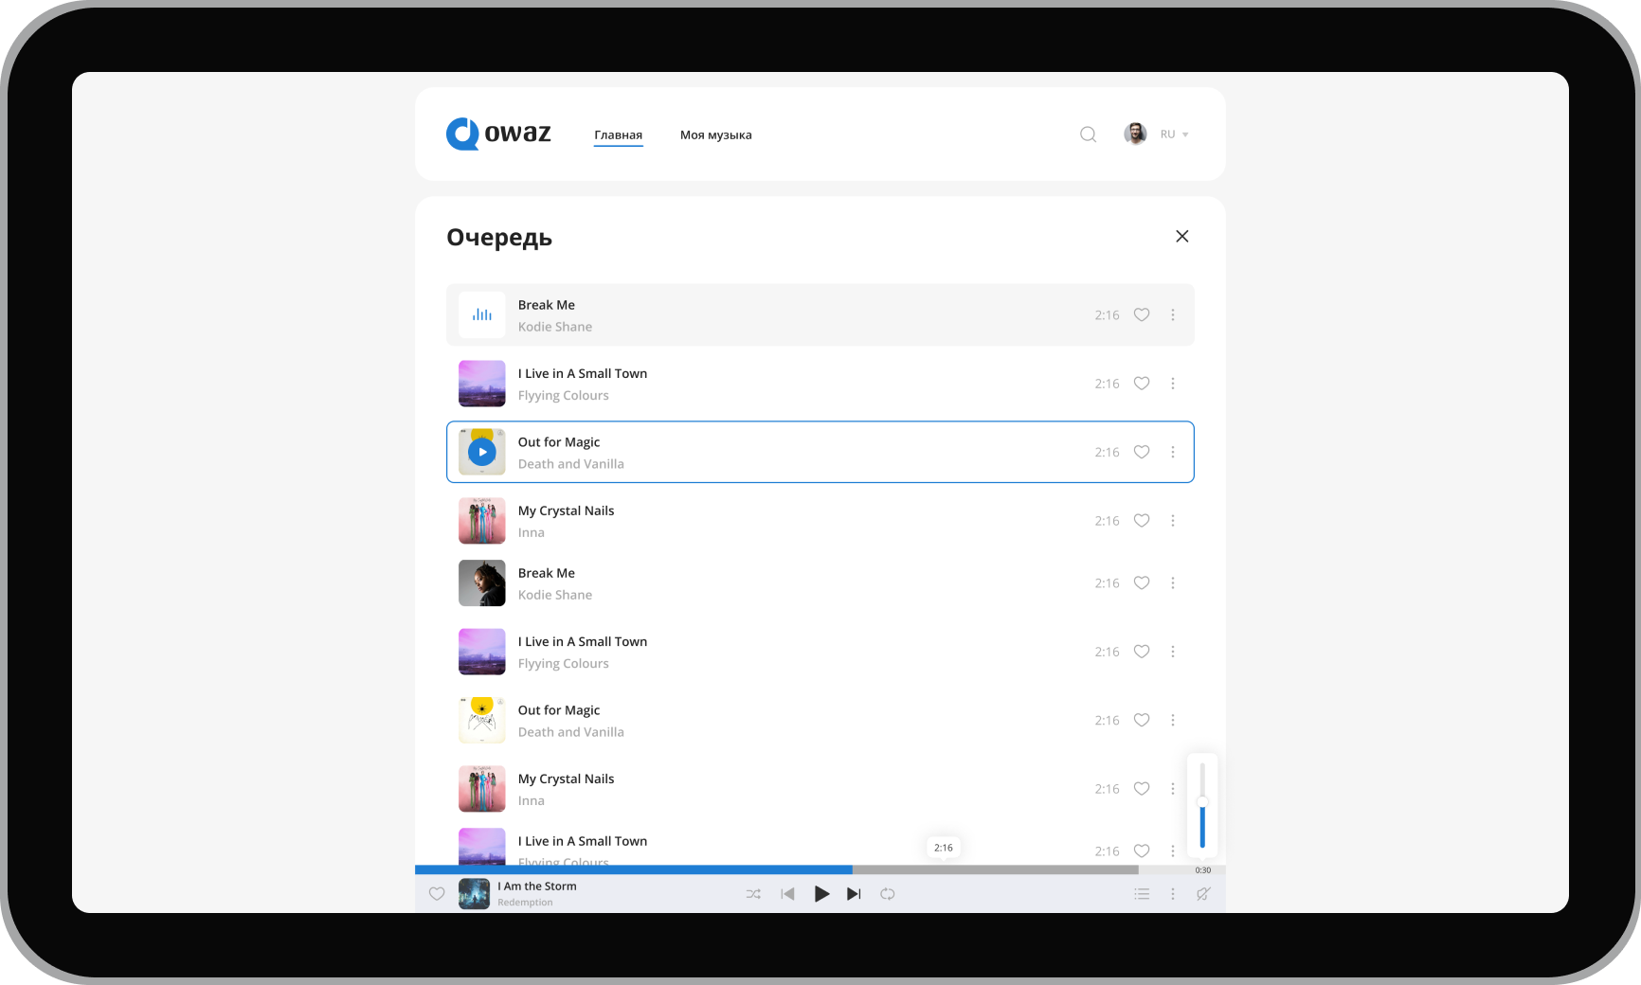Switch to the Главная tab
1641x985 pixels.
click(x=619, y=134)
